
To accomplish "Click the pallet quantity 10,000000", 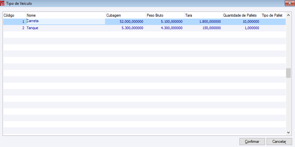I will point(251,22).
